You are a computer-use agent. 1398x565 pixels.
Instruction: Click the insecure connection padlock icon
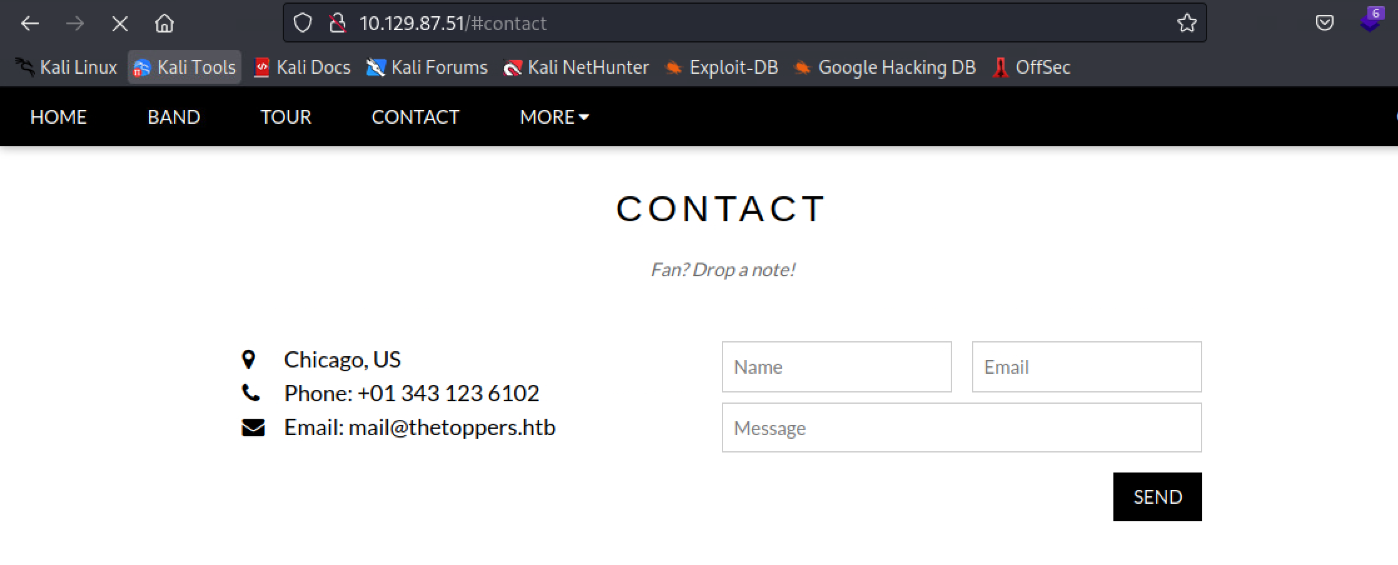coord(338,23)
